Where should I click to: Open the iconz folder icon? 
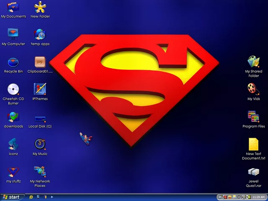tap(13, 144)
